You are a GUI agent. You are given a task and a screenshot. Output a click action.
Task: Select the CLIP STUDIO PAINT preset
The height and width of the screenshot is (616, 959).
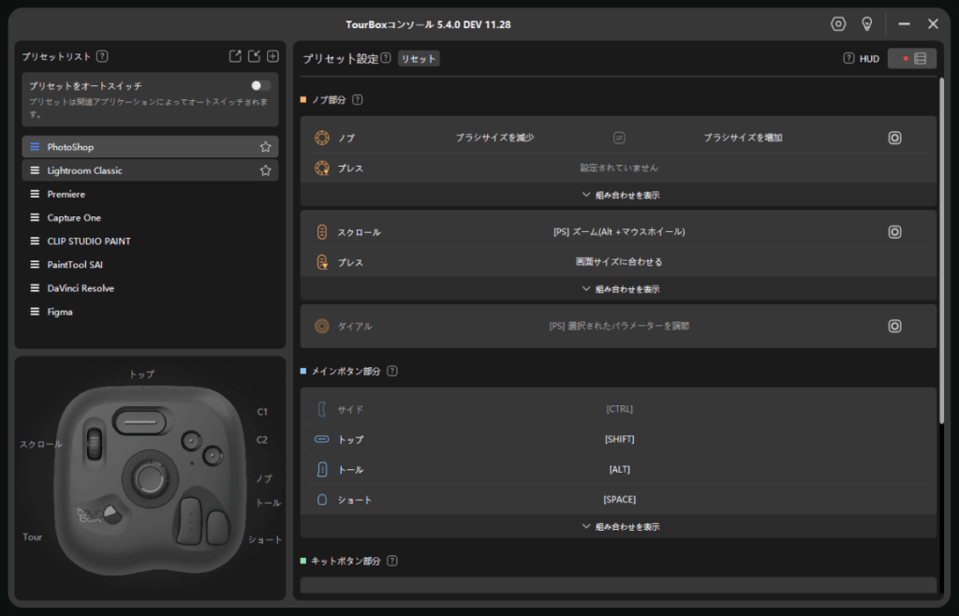point(151,242)
